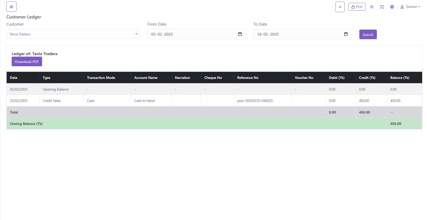The height and width of the screenshot is (220, 427).
Task: Open the POS shopping bag button
Action: [357, 7]
